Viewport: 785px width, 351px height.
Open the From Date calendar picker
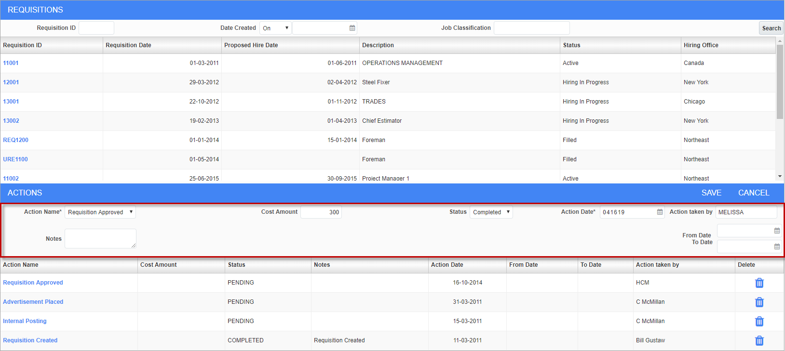[x=777, y=231]
